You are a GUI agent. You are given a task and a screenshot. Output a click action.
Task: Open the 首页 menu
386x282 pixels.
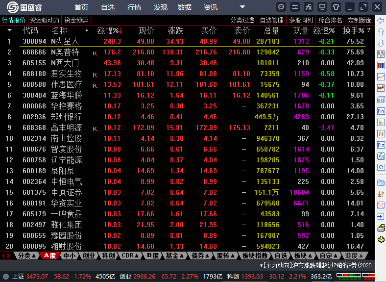pyautogui.click(x=81, y=7)
